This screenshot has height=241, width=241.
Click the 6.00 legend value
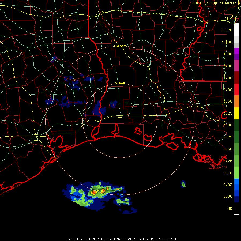tap(228, 54)
